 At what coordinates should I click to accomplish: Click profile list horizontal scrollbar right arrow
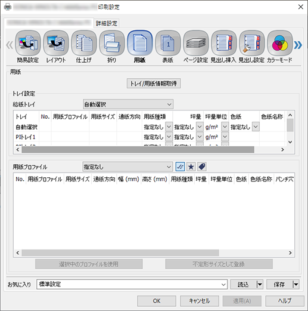(290, 253)
